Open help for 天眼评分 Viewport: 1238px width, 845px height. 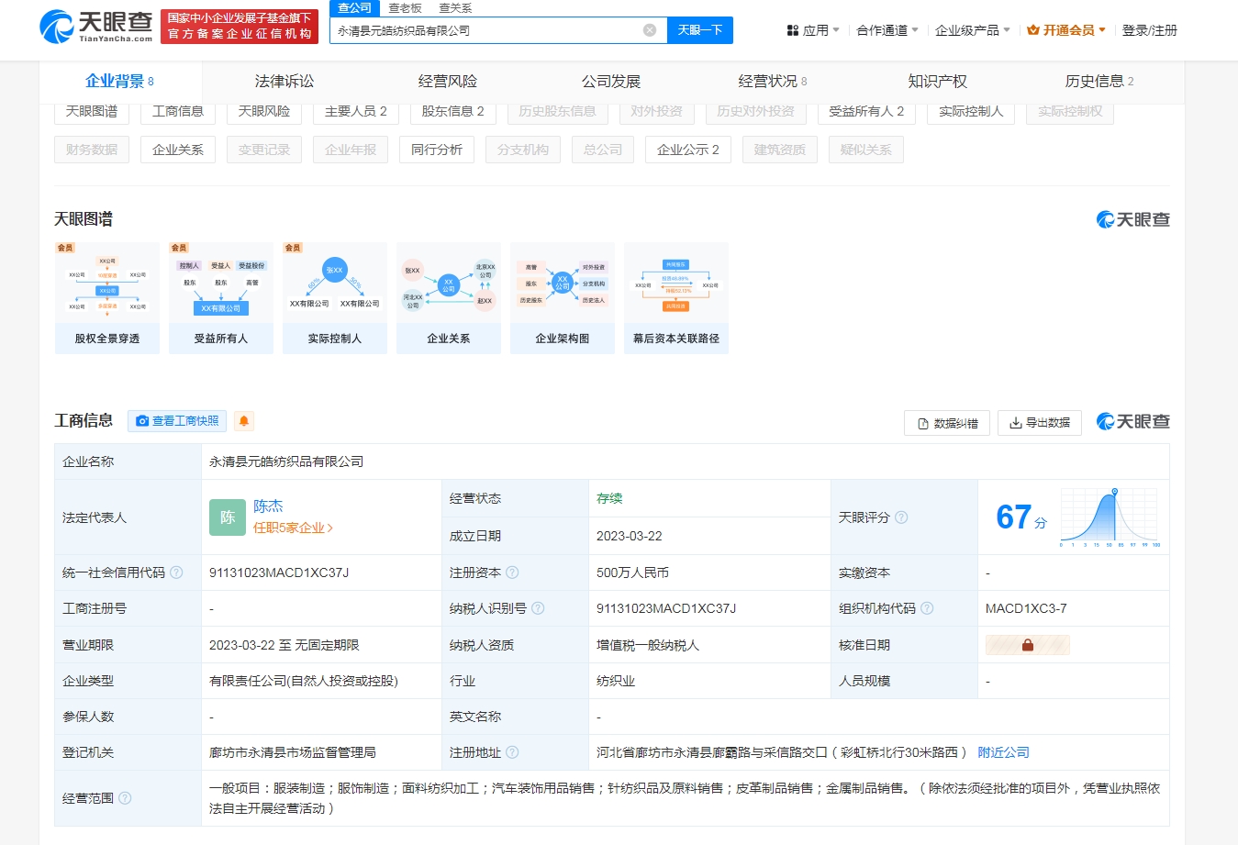(901, 517)
